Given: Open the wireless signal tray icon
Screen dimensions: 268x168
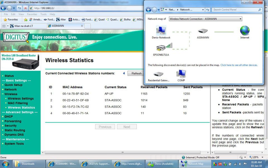Looking at the screenshot, I should pos(235,164).
